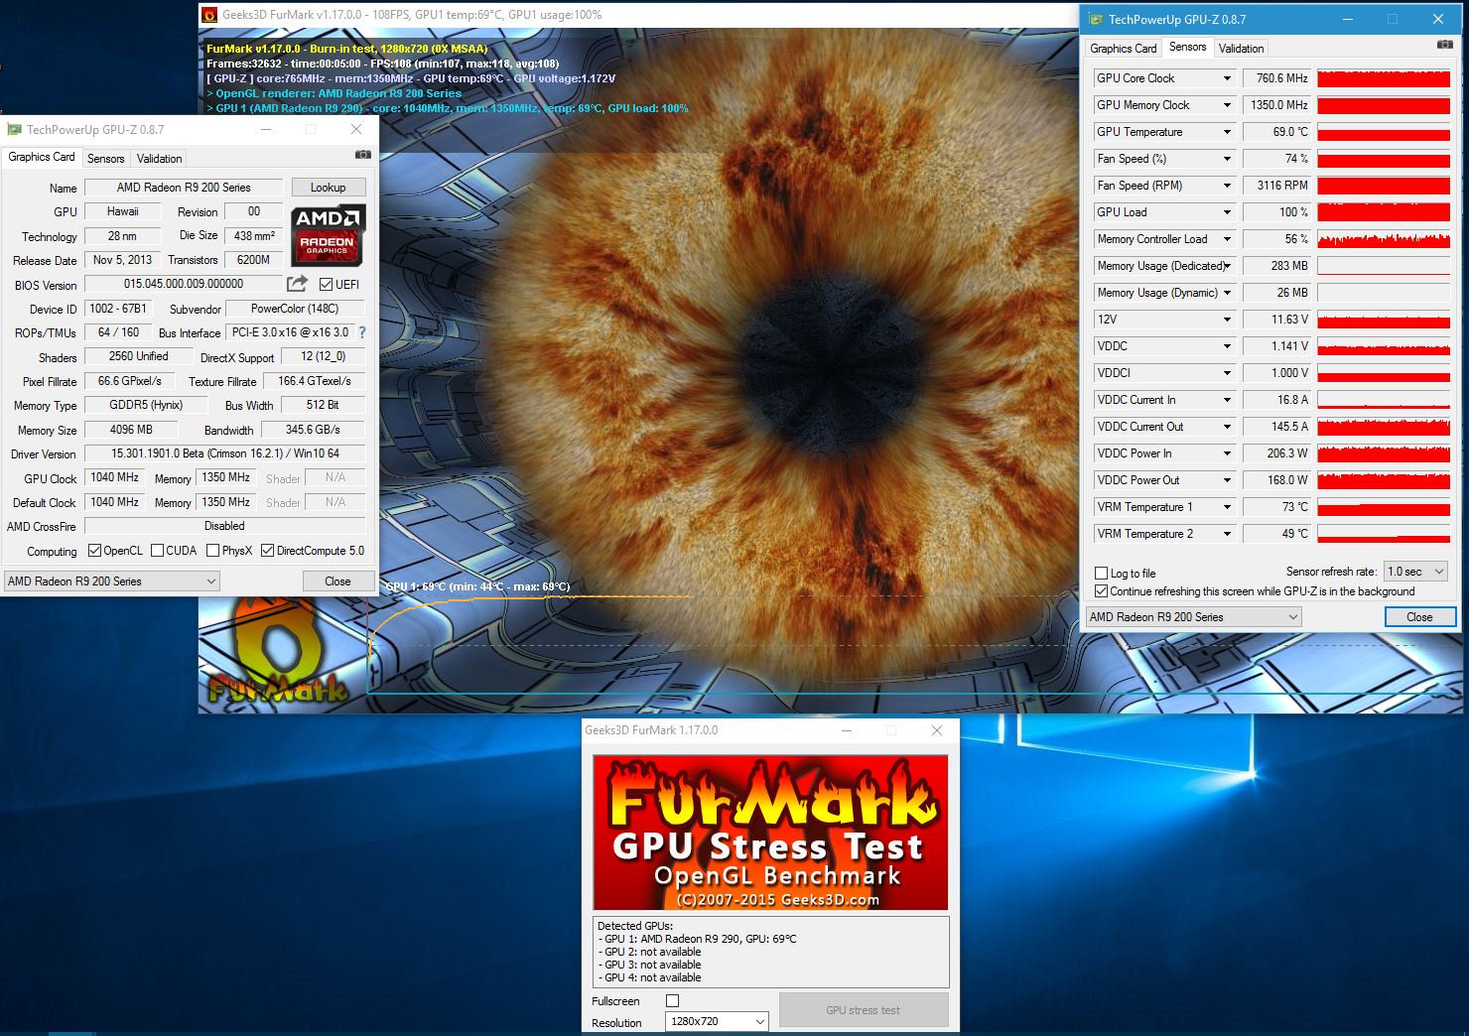Click FurMark GPU Stress Test banner
The image size is (1469, 1036).
pos(770,833)
